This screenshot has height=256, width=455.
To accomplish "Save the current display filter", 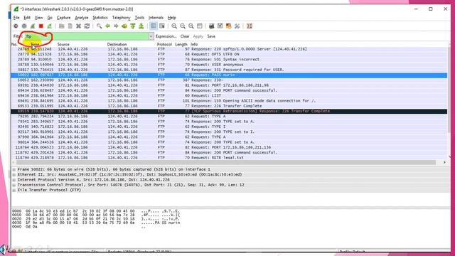I will (x=211, y=36).
